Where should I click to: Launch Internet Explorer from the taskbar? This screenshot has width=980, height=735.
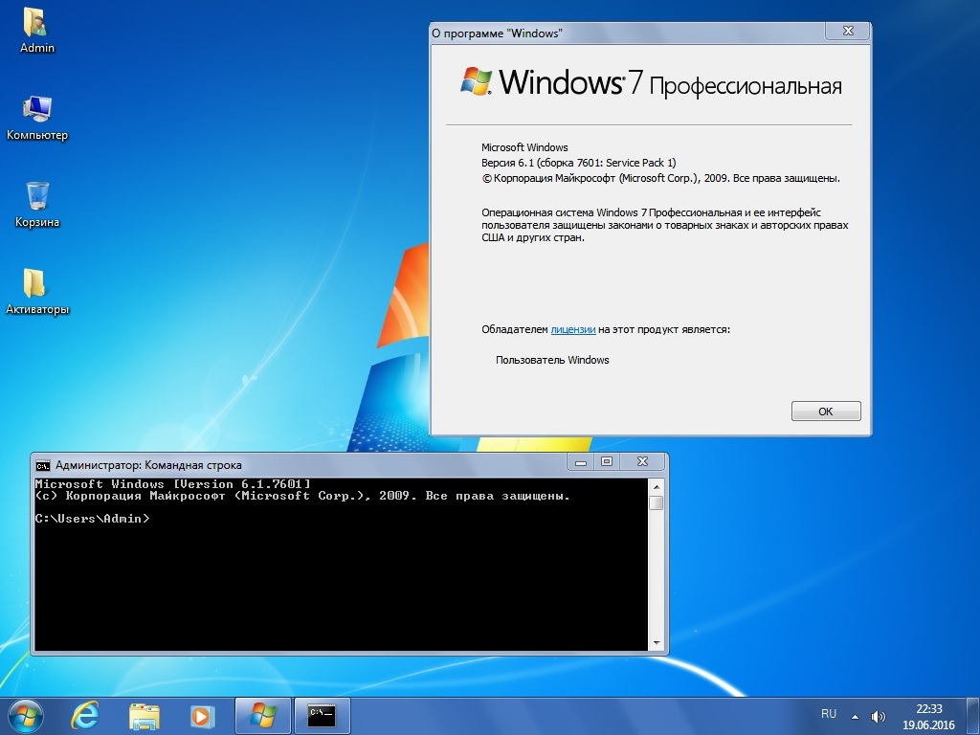pos(87,715)
